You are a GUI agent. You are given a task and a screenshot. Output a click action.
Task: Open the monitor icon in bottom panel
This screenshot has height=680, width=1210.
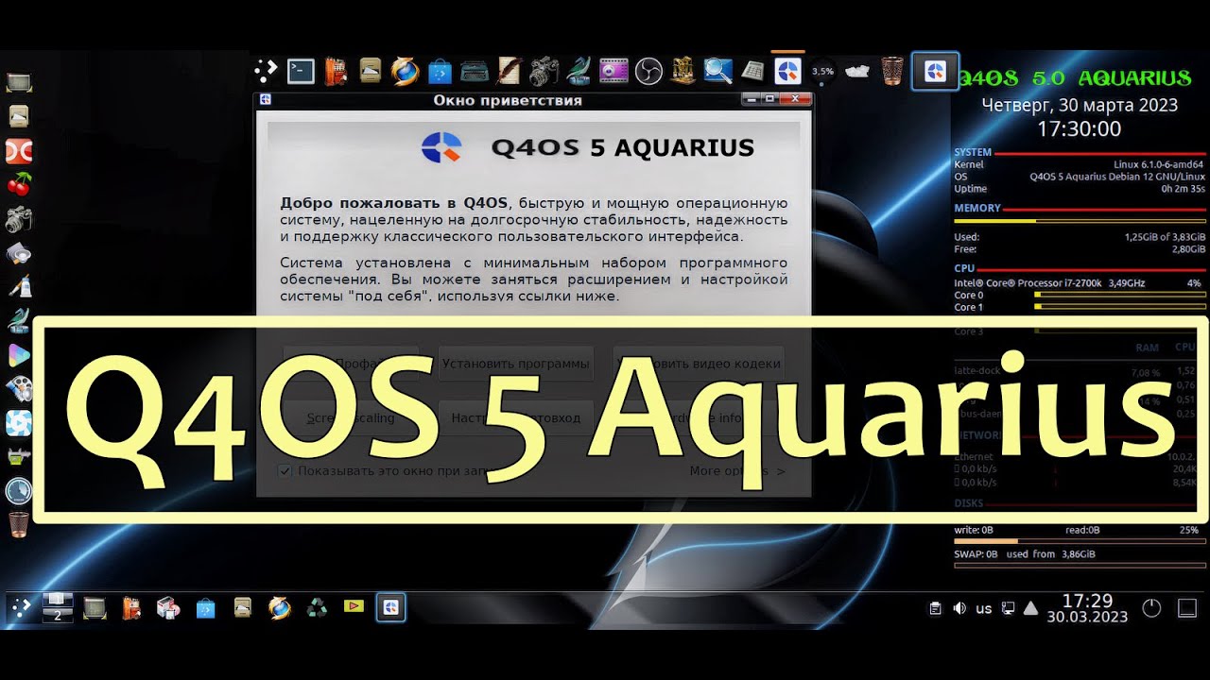pyautogui.click(x=95, y=608)
